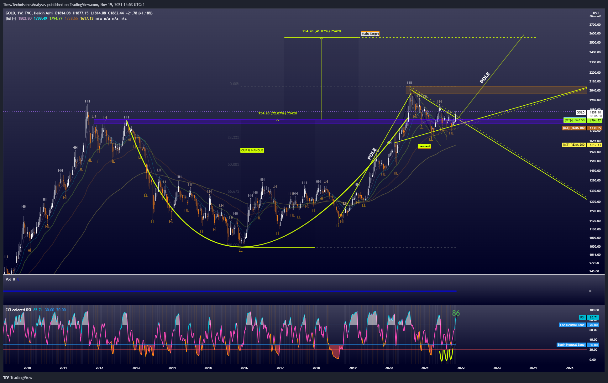The image size is (608, 383).
Task: Click the 33.33% Fibonacci level label
Action: coord(233,138)
